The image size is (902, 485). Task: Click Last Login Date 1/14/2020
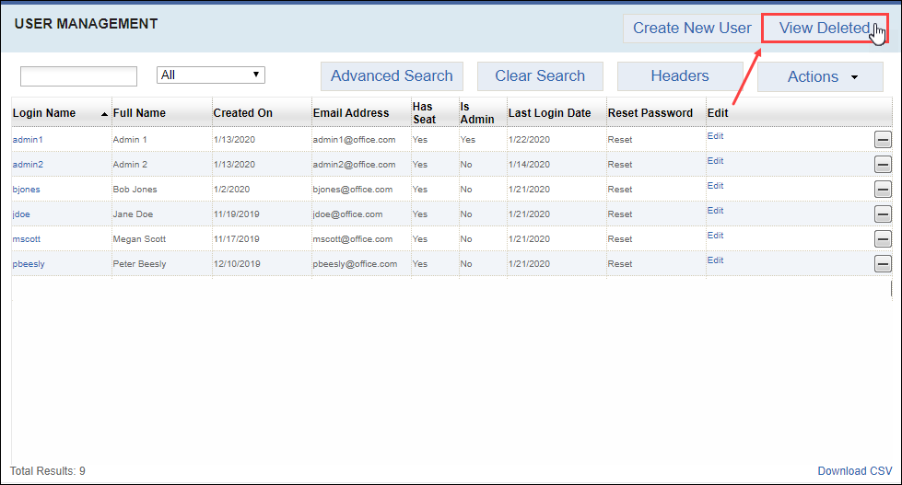tap(529, 165)
